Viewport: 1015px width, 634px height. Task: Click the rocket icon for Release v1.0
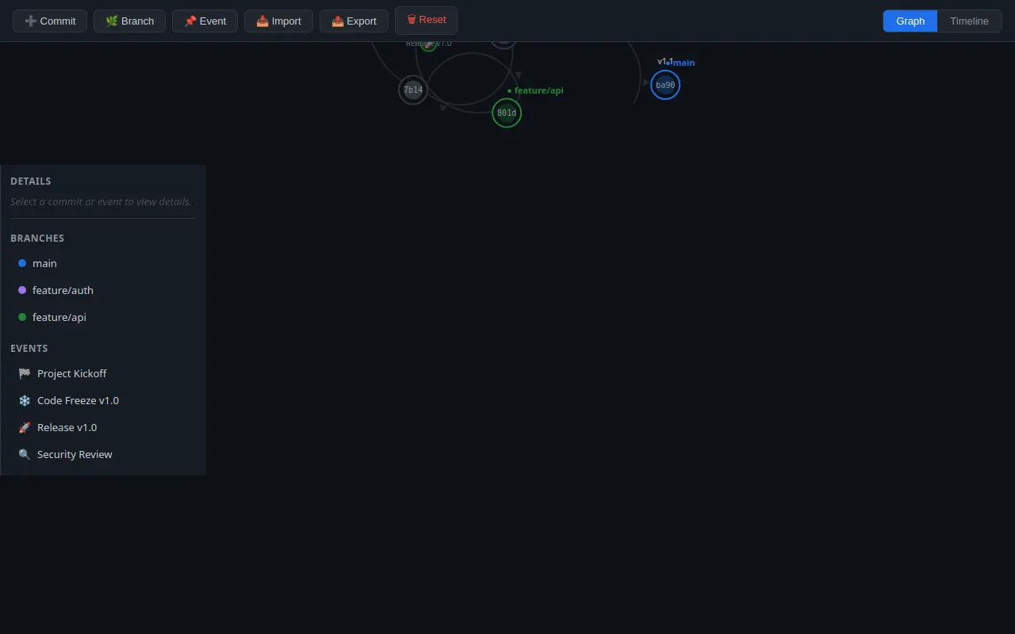(x=24, y=427)
